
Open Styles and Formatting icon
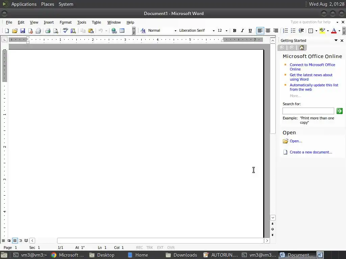tap(143, 31)
